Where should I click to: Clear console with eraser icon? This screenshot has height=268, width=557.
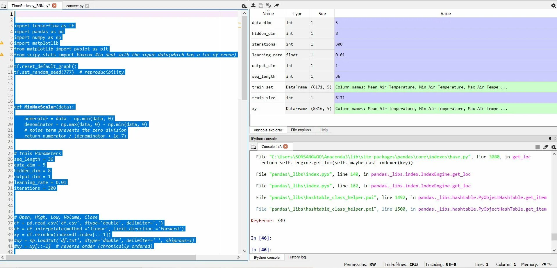click(x=546, y=147)
